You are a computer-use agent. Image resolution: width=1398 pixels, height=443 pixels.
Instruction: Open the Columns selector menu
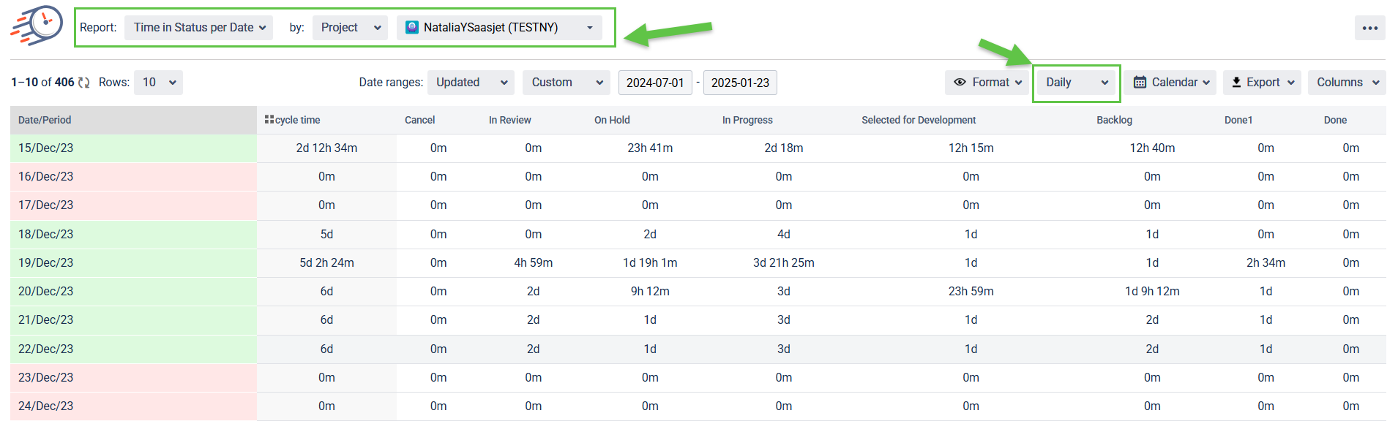(x=1346, y=83)
